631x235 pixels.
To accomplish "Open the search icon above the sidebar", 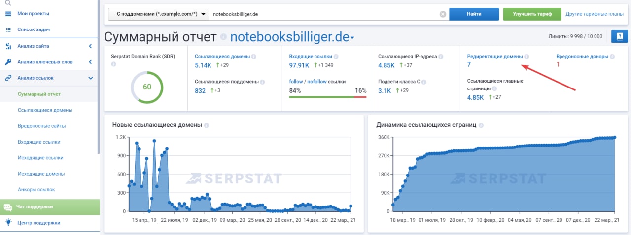I will (x=8, y=3).
